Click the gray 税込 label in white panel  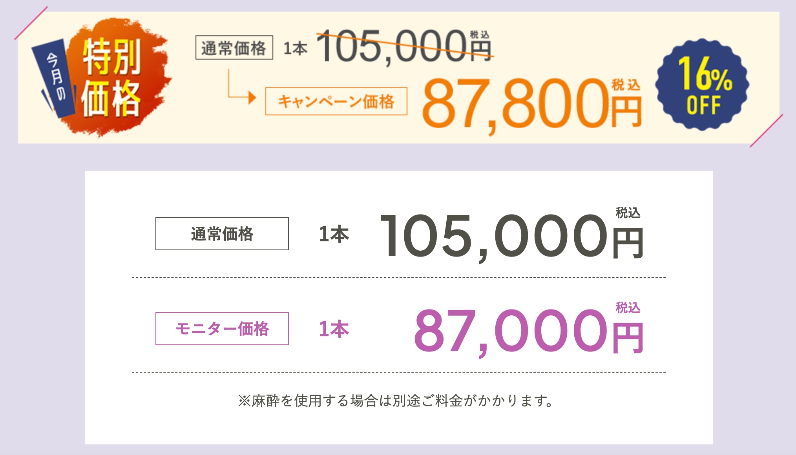click(628, 213)
